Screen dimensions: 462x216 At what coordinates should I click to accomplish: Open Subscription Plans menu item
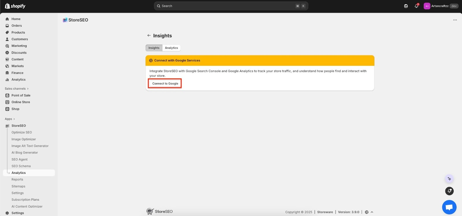click(x=25, y=200)
